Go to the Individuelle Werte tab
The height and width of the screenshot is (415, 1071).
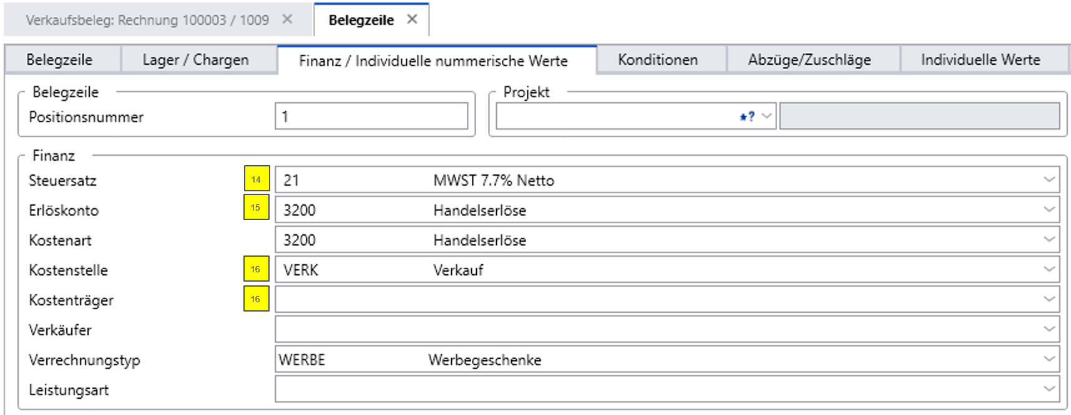click(980, 60)
